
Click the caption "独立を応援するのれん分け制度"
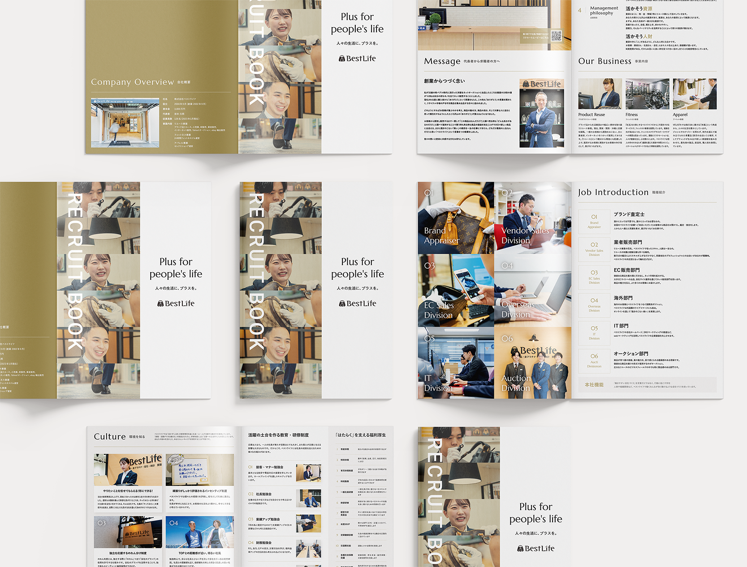(128, 553)
